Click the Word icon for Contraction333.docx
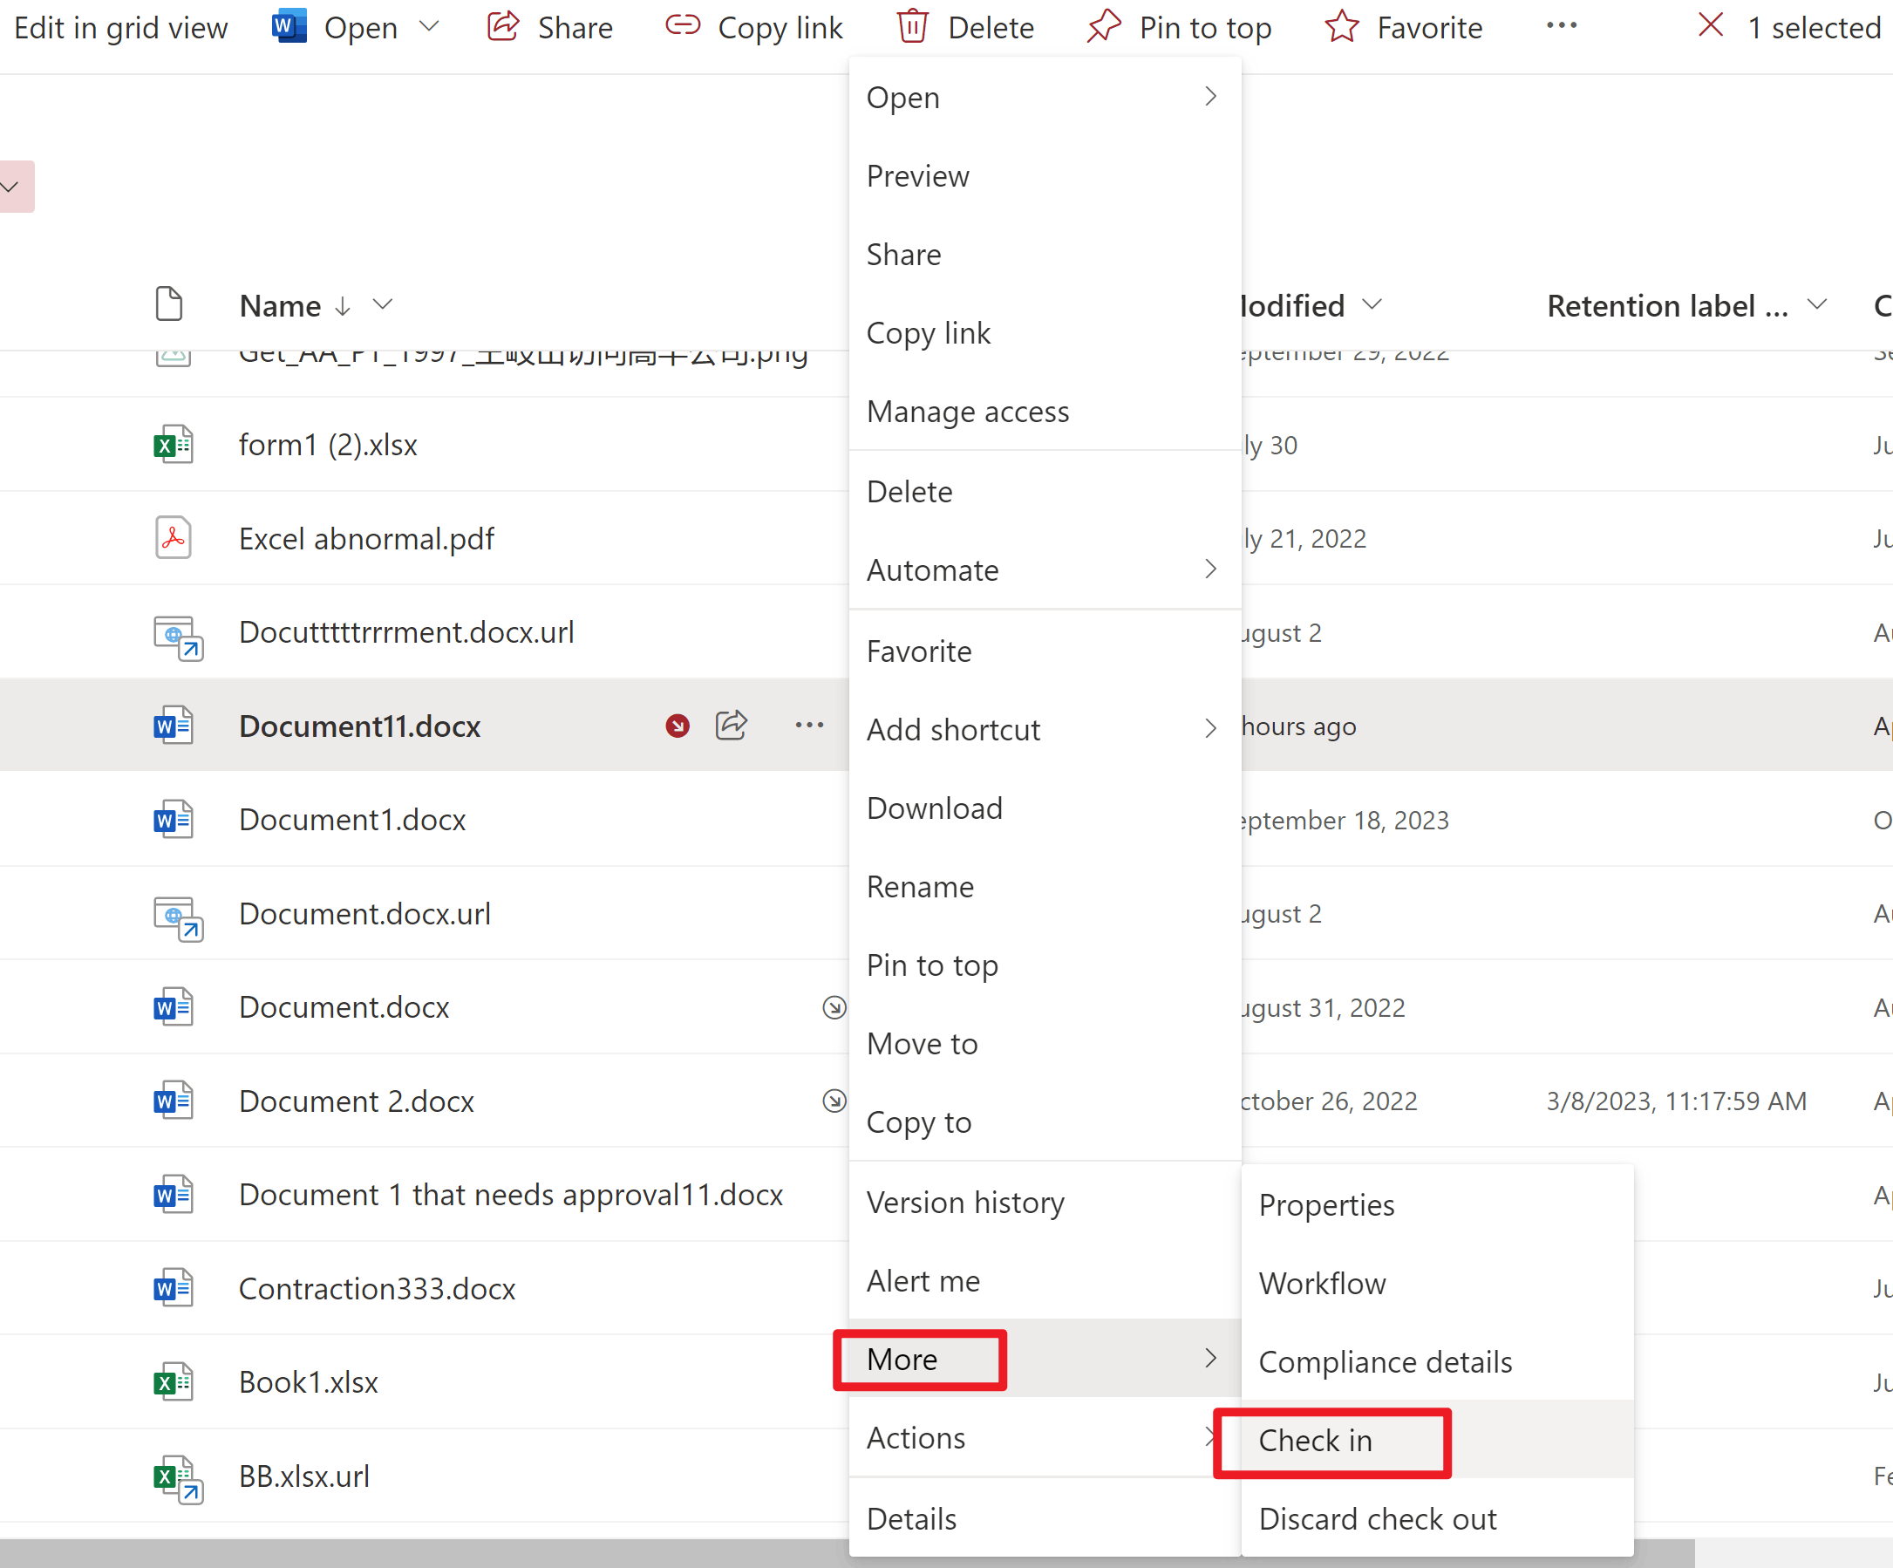This screenshot has height=1568, width=1893. click(173, 1287)
